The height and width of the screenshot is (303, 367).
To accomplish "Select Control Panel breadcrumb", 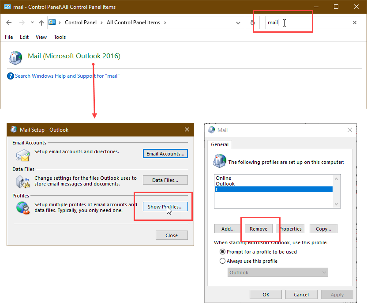I will 81,23.
